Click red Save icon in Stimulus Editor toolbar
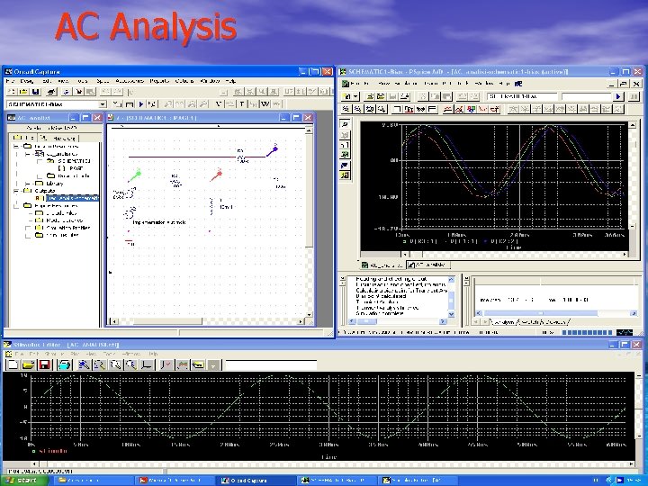Screen dimensions: 648x486 tap(44, 364)
